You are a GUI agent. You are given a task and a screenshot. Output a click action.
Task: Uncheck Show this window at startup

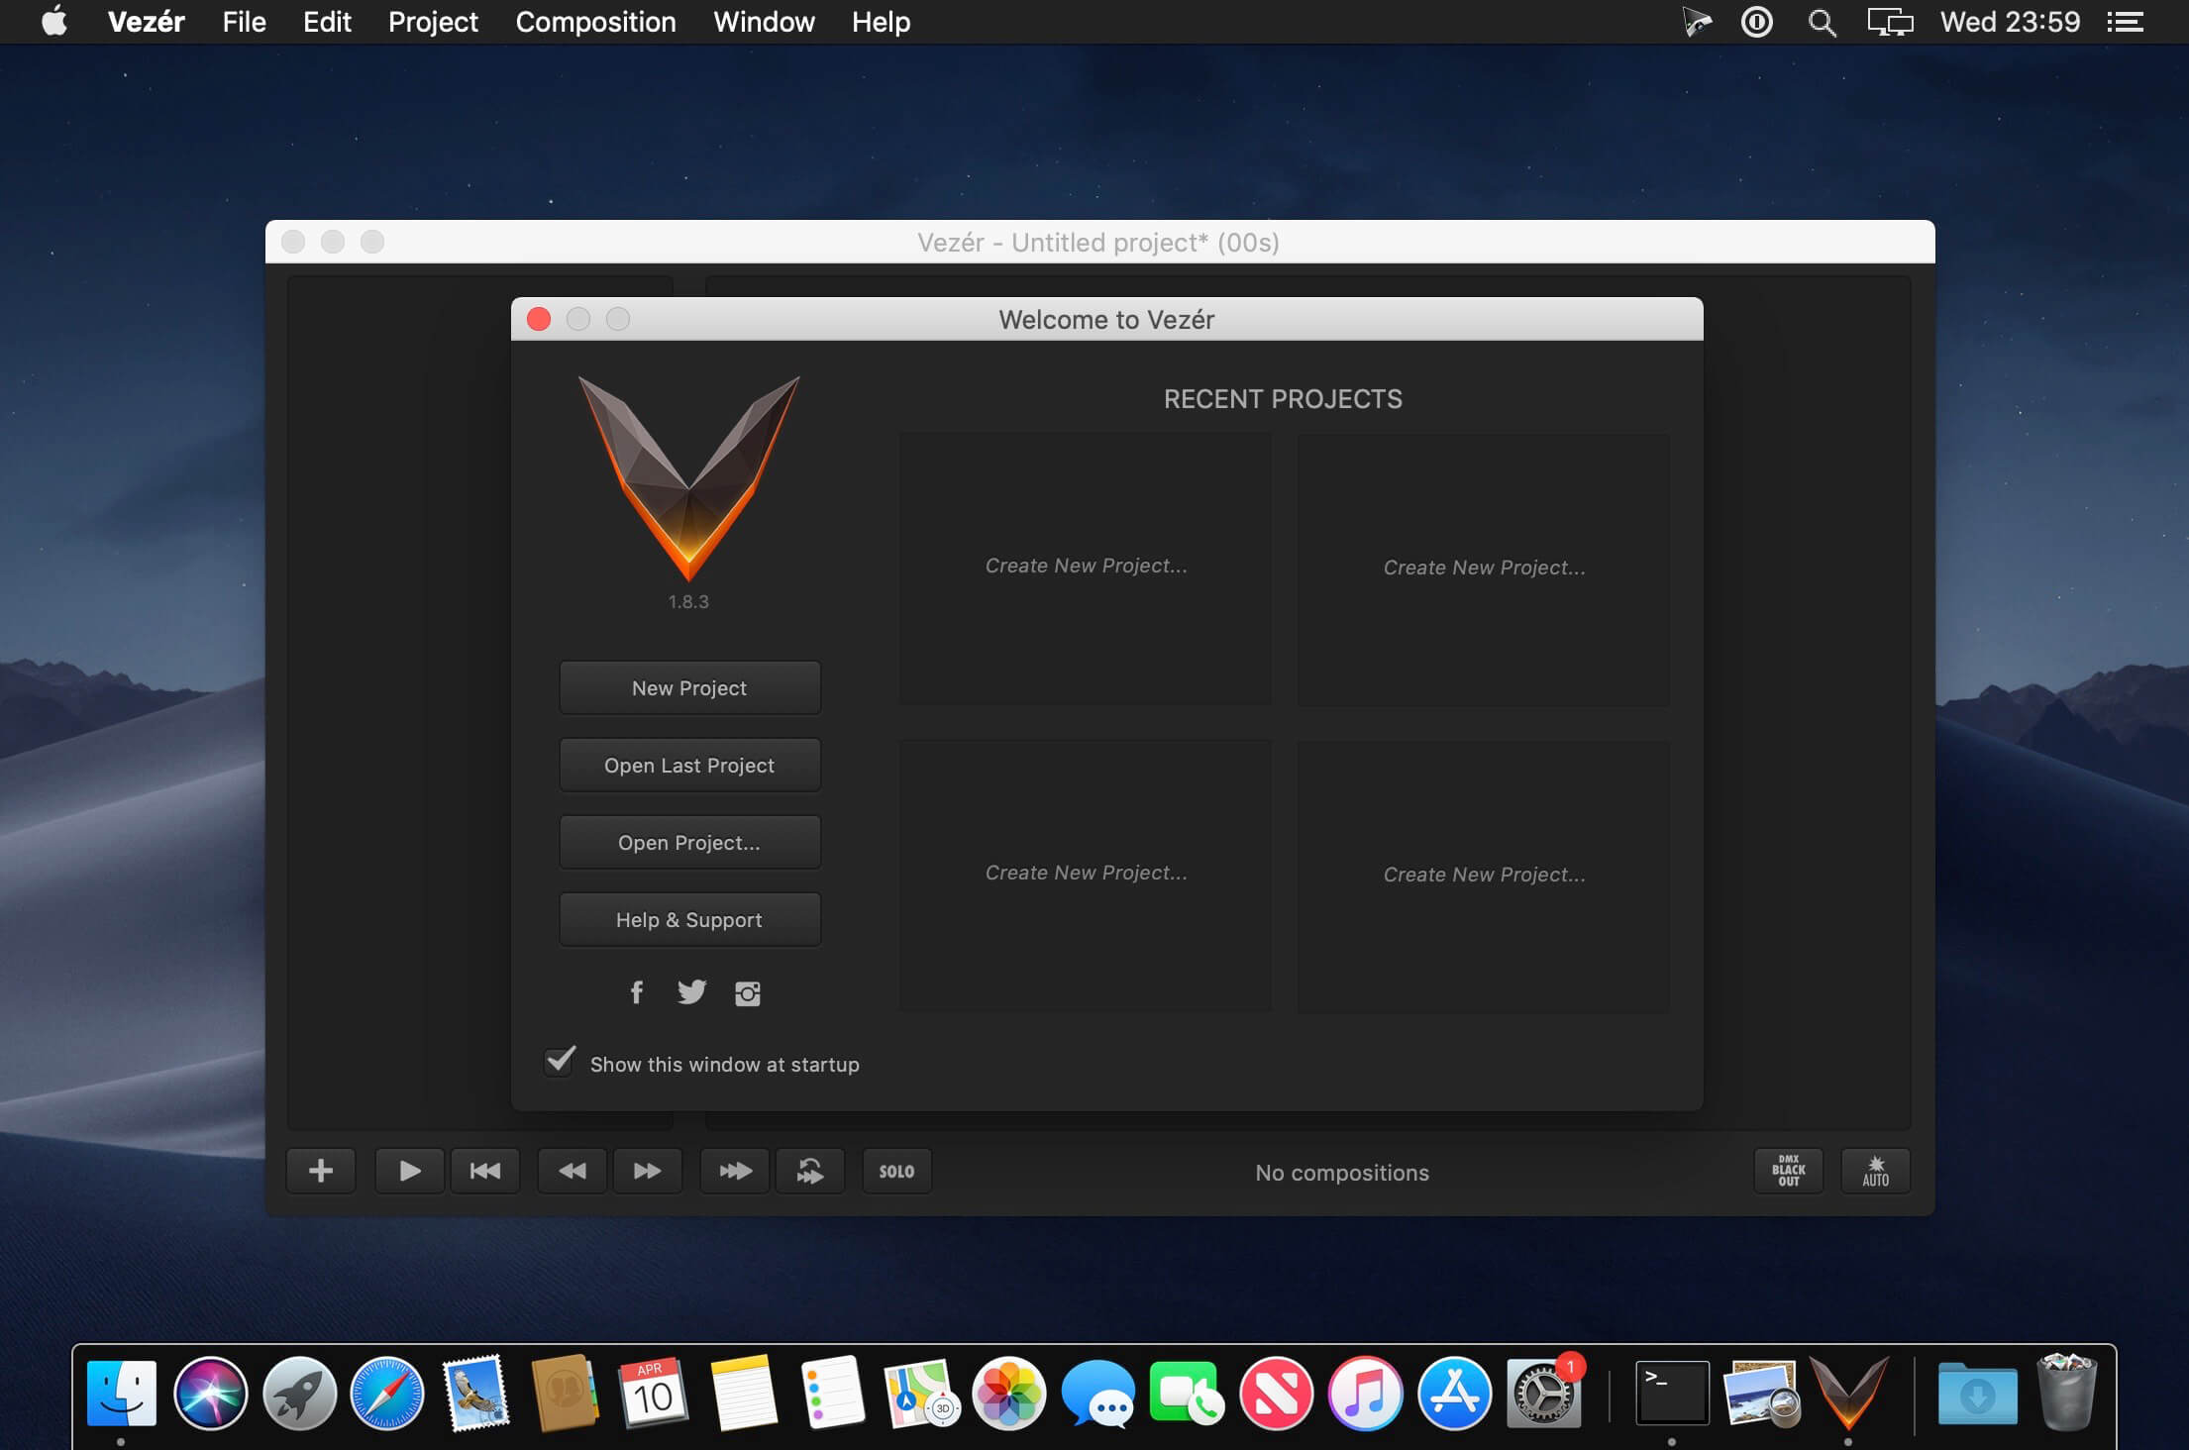(x=560, y=1061)
